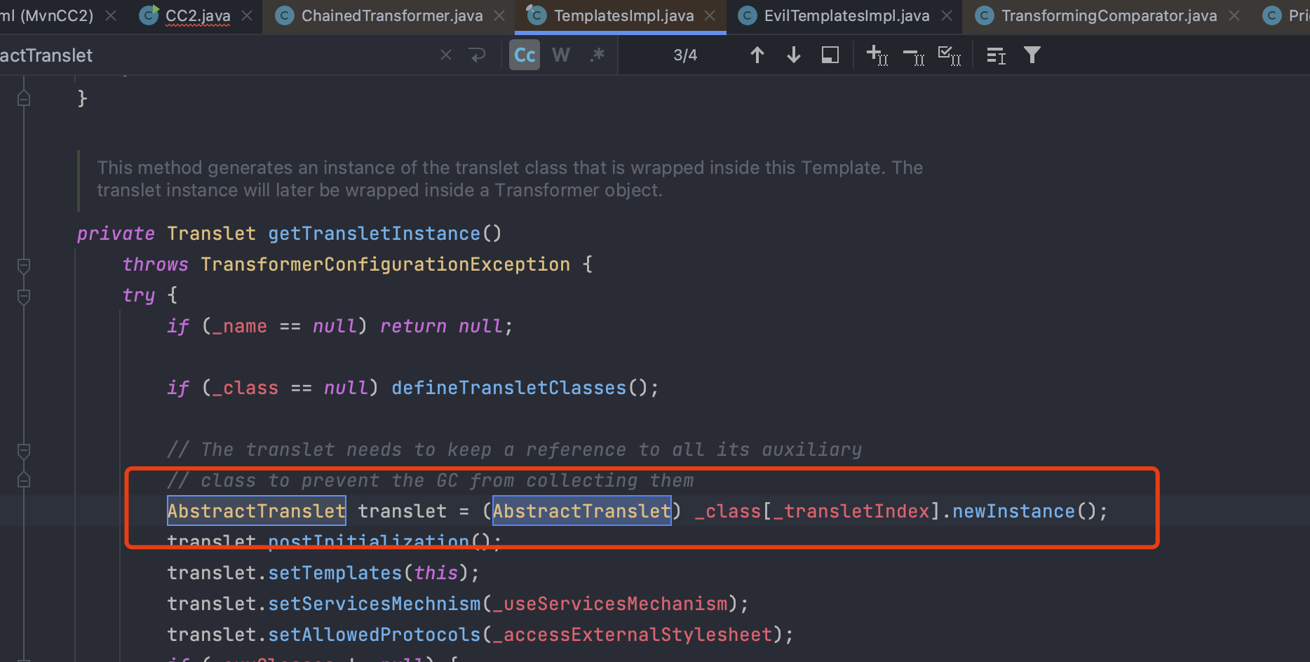This screenshot has height=662, width=1310.
Task: Enable whole Words (W) matching
Action: pyautogui.click(x=561, y=55)
